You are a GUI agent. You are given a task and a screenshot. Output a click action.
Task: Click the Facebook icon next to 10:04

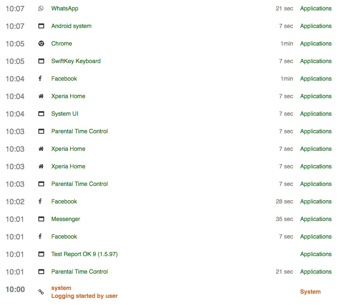point(40,79)
